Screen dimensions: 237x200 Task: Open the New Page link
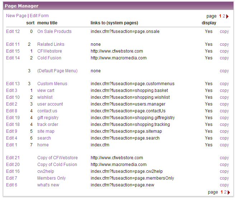tap(16, 16)
